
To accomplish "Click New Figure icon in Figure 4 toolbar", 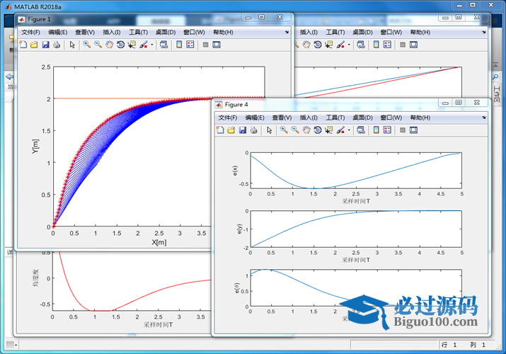I will 220,130.
